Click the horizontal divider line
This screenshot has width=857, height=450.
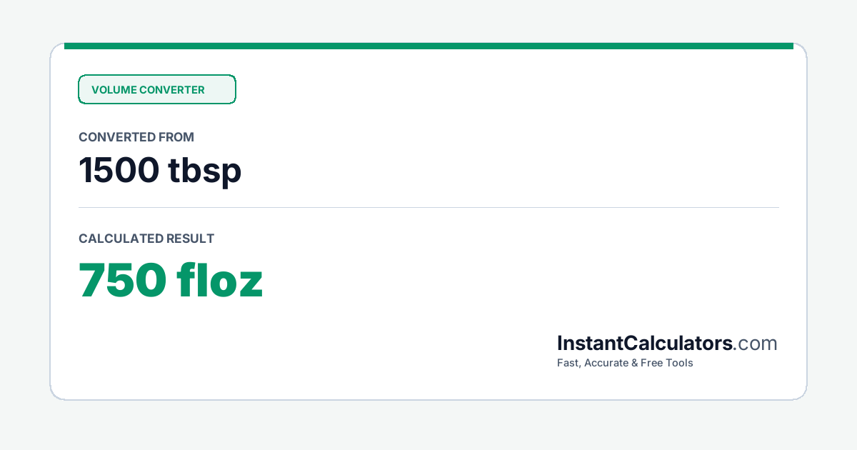point(428,208)
